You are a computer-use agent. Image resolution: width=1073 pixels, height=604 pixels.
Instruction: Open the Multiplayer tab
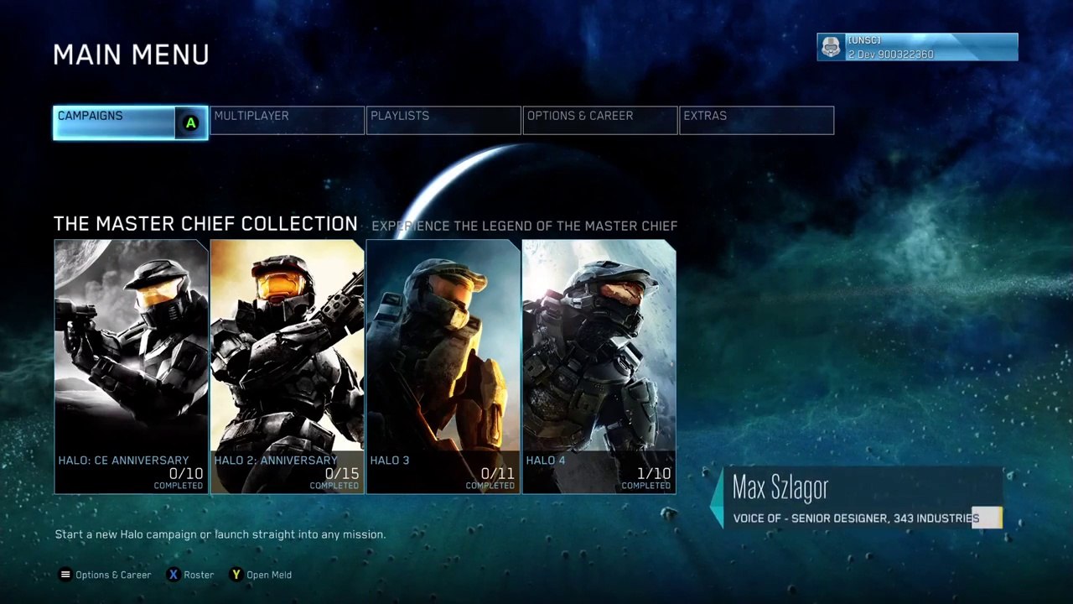(287, 120)
